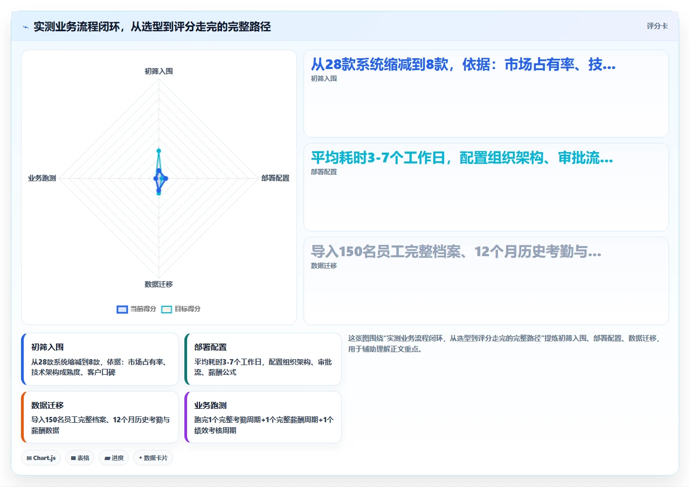Click the icon inside the 进度 chip
The height and width of the screenshot is (487, 690).
tap(107, 458)
